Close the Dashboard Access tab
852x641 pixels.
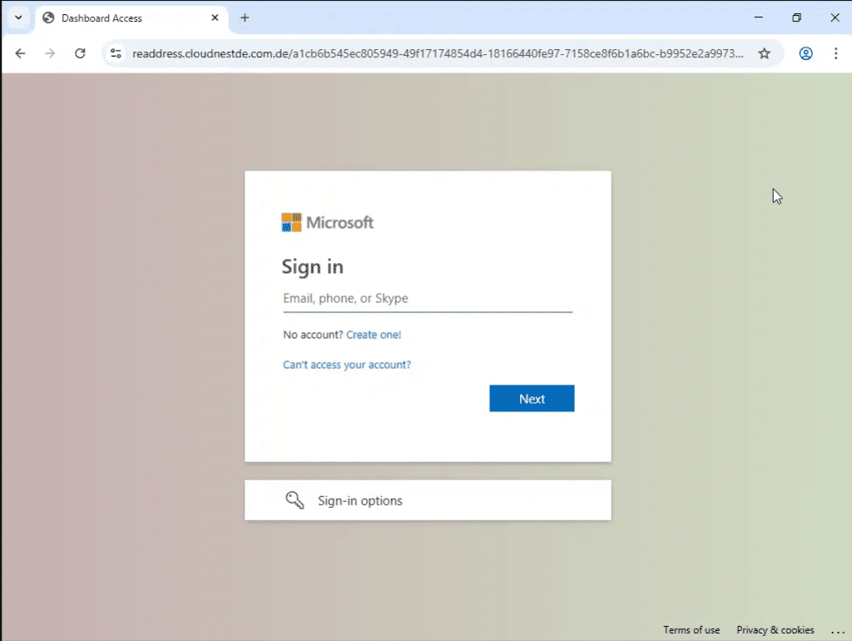(215, 18)
